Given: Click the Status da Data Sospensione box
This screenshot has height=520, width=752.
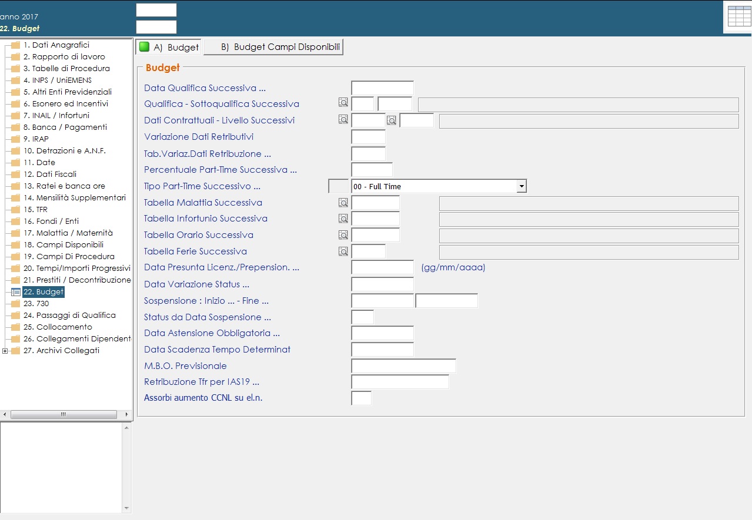Looking at the screenshot, I should coord(362,317).
